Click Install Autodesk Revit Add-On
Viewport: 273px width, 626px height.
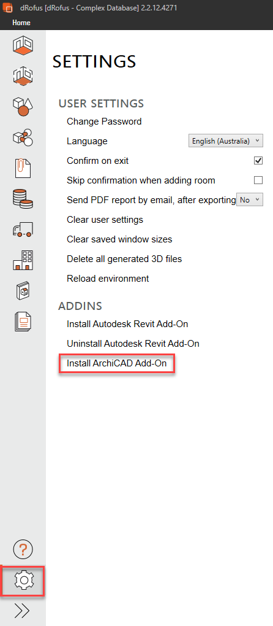tap(127, 324)
